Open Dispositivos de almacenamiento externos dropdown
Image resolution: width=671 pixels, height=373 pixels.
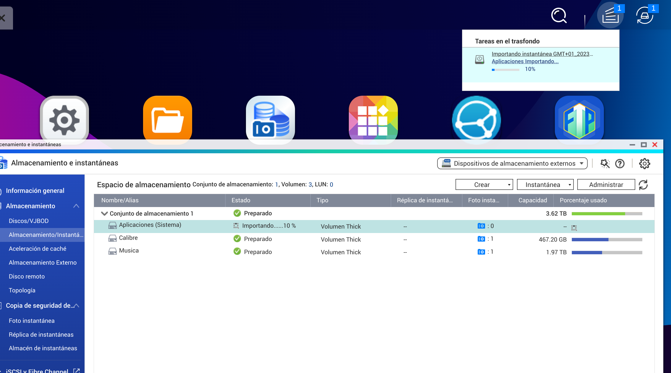coord(512,163)
